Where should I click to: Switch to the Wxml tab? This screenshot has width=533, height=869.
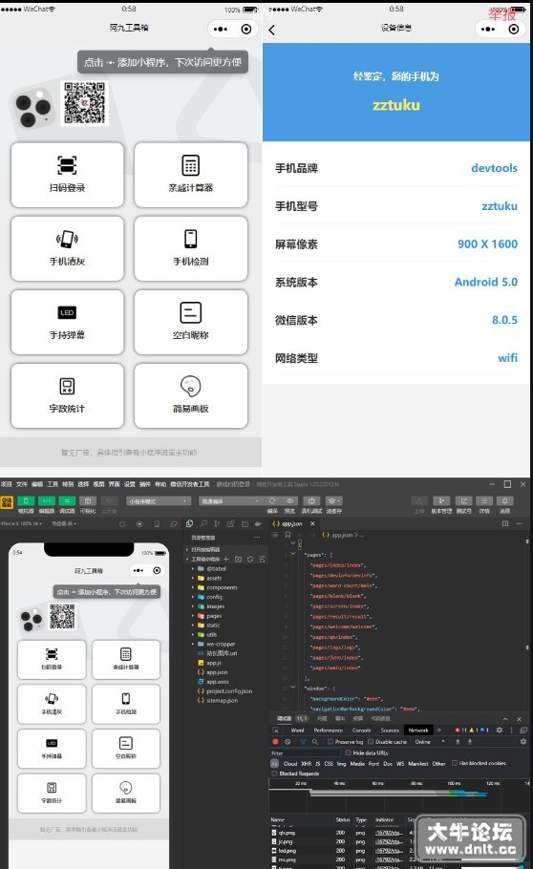tap(298, 731)
